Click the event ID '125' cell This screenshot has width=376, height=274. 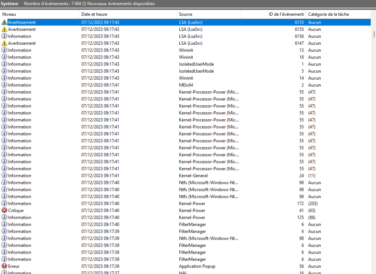coord(300,217)
